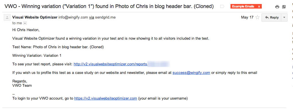
Task: Click the "to me" recipient text
Action: 17,23
